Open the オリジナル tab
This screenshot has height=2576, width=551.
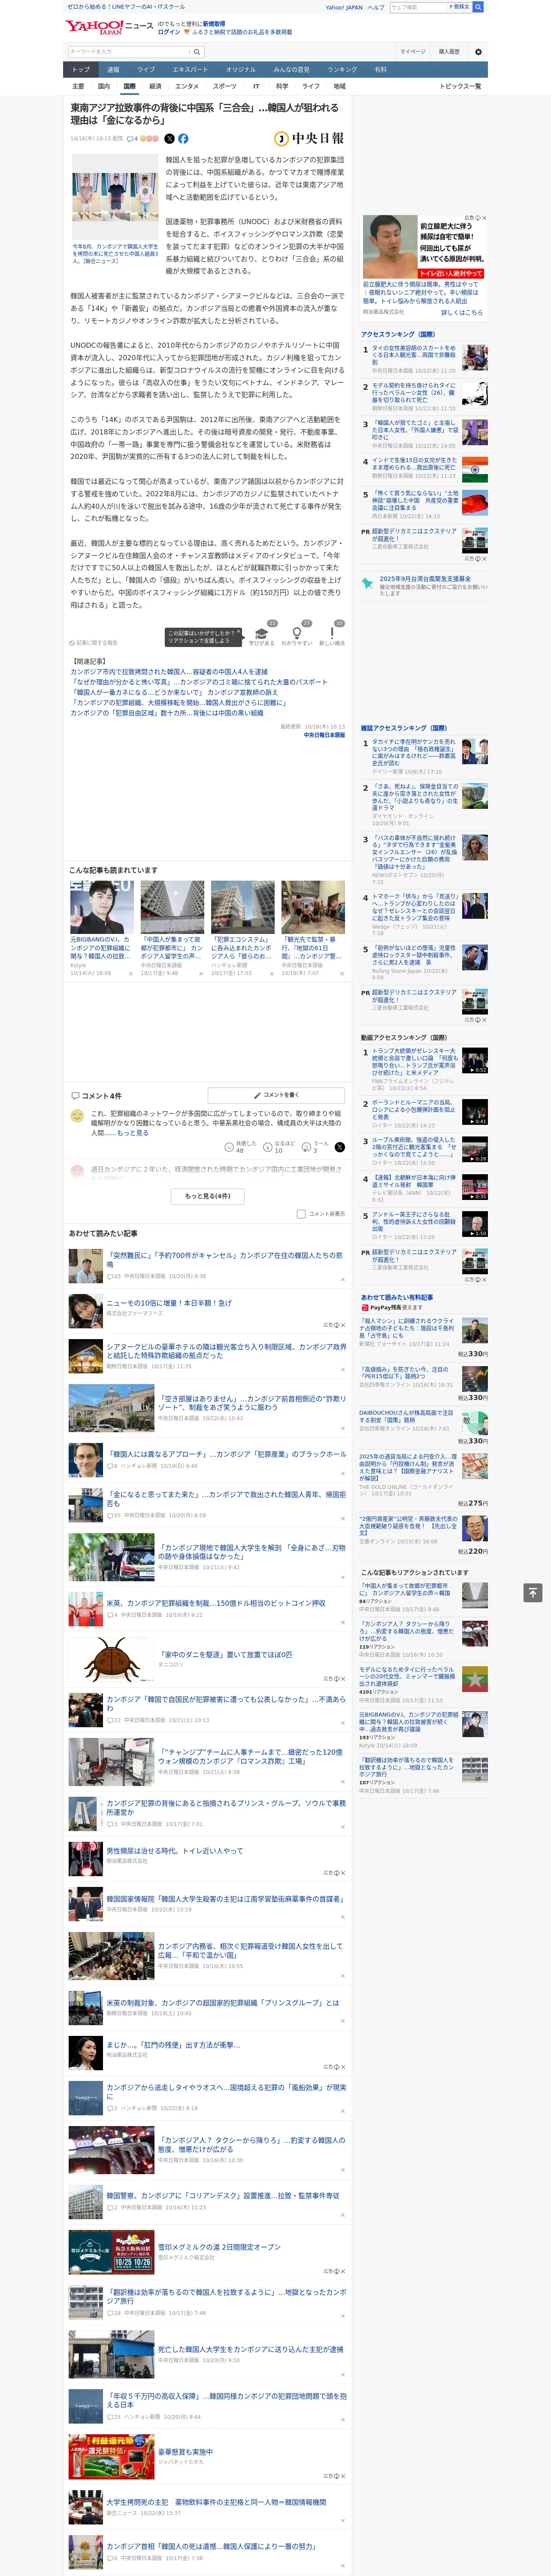point(241,70)
